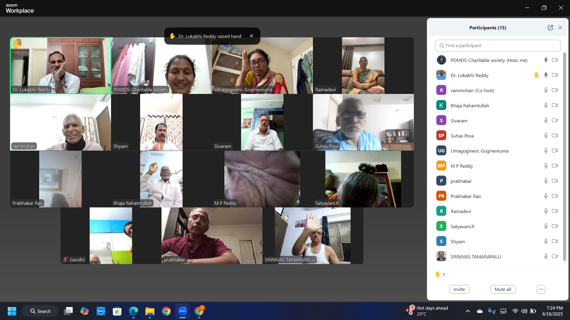The height and width of the screenshot is (320, 570).
Task: Dismiss the raised hand notification
Action: click(251, 36)
